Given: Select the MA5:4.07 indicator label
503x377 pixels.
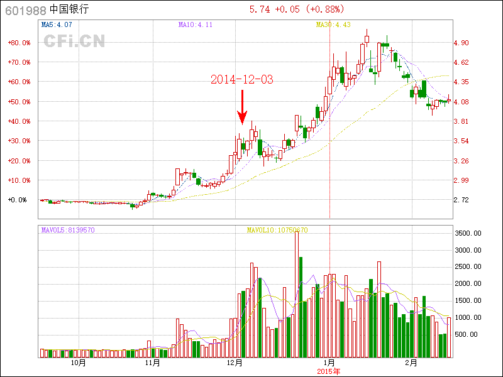Looking at the screenshot, I should (57, 25).
